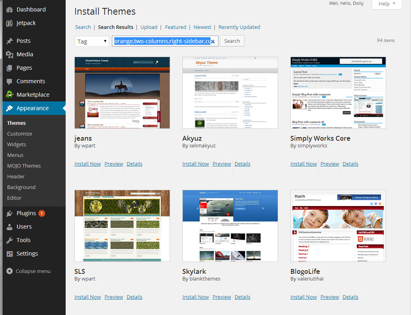Click the Pages icon
411x315 pixels.
point(9,68)
